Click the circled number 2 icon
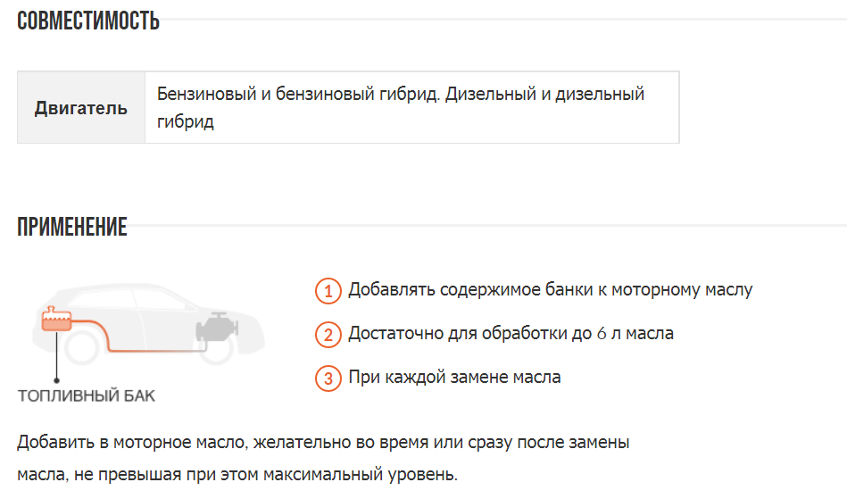Image resolution: width=847 pixels, height=499 pixels. point(328,335)
